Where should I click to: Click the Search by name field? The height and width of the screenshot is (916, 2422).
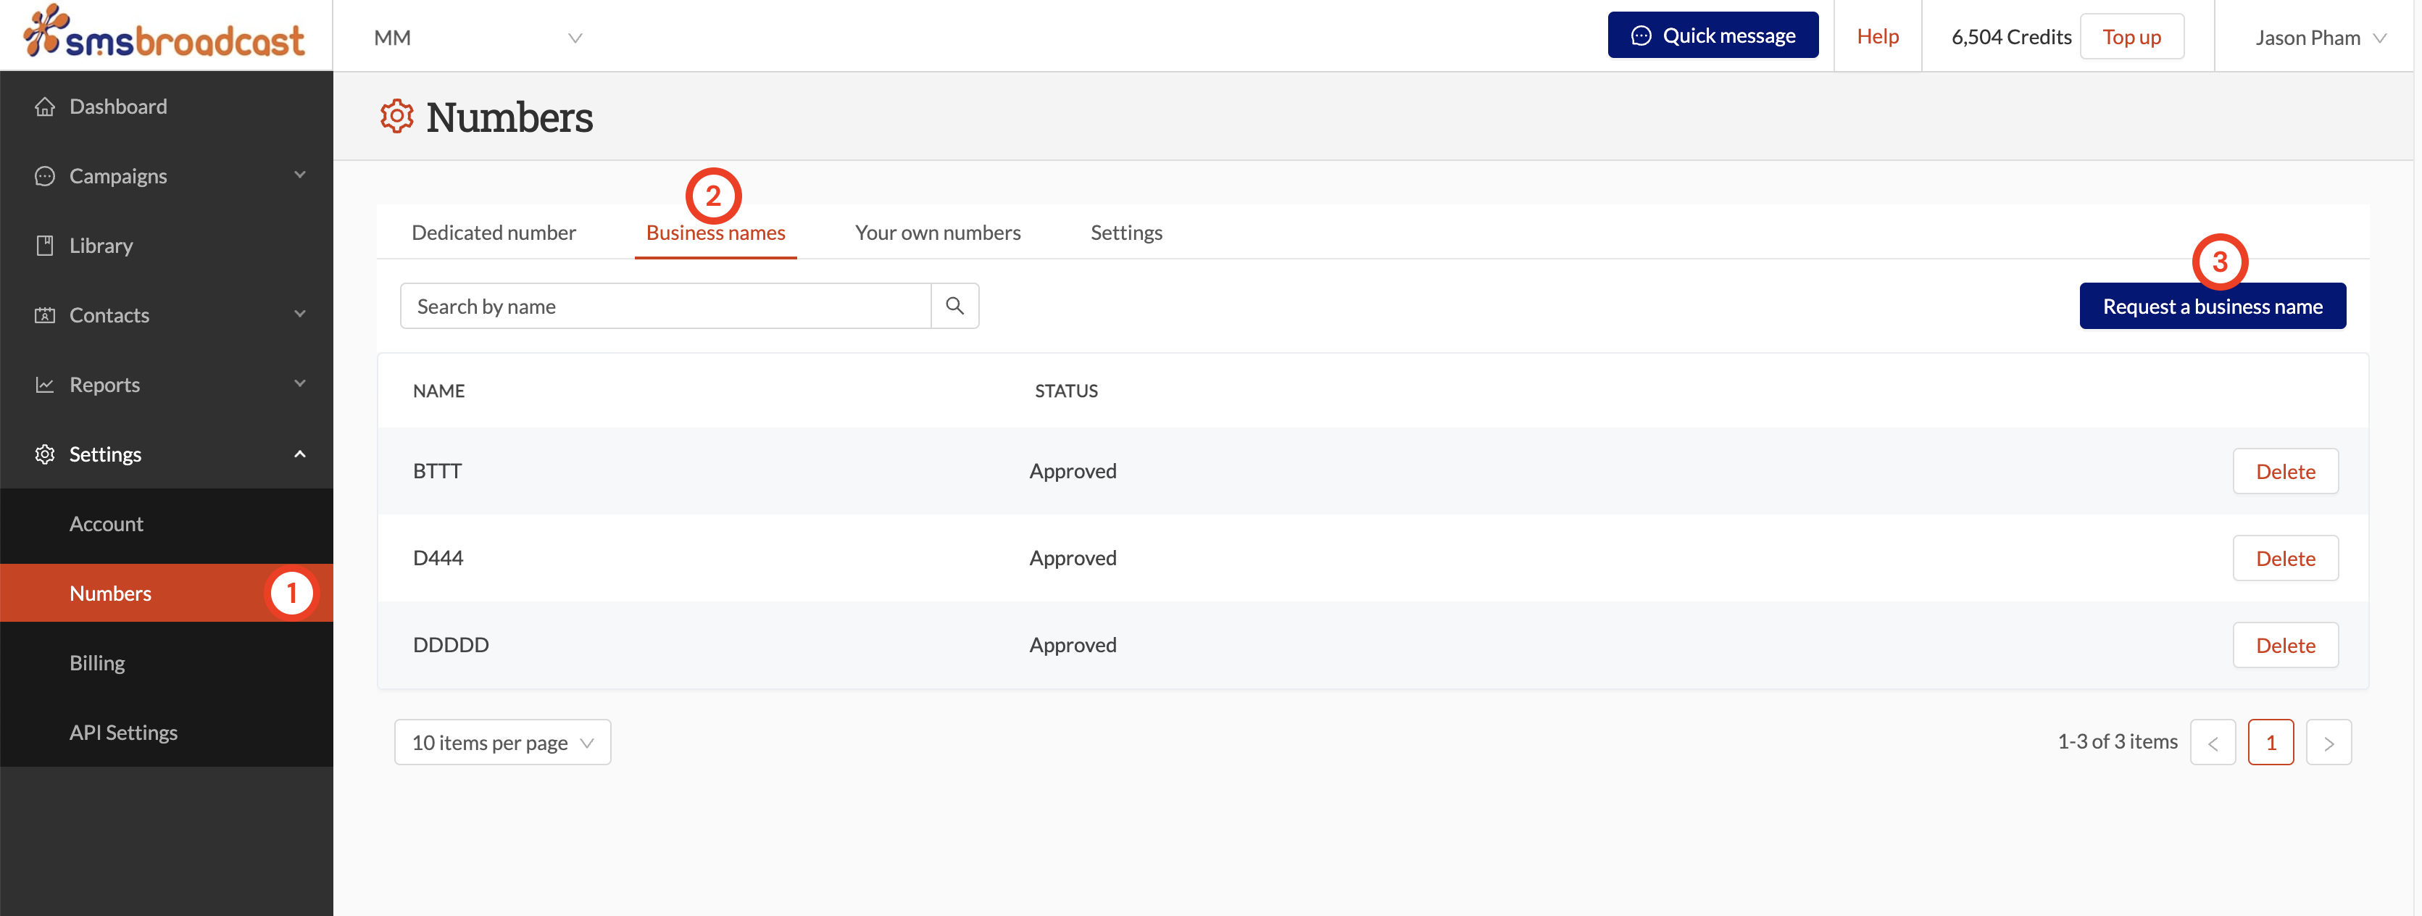click(x=665, y=306)
